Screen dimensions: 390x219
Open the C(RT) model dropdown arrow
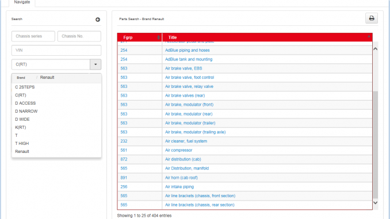(x=95, y=64)
